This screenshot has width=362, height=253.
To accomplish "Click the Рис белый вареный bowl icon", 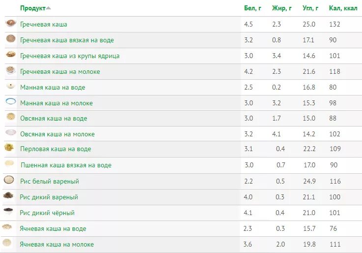I will (x=9, y=180).
